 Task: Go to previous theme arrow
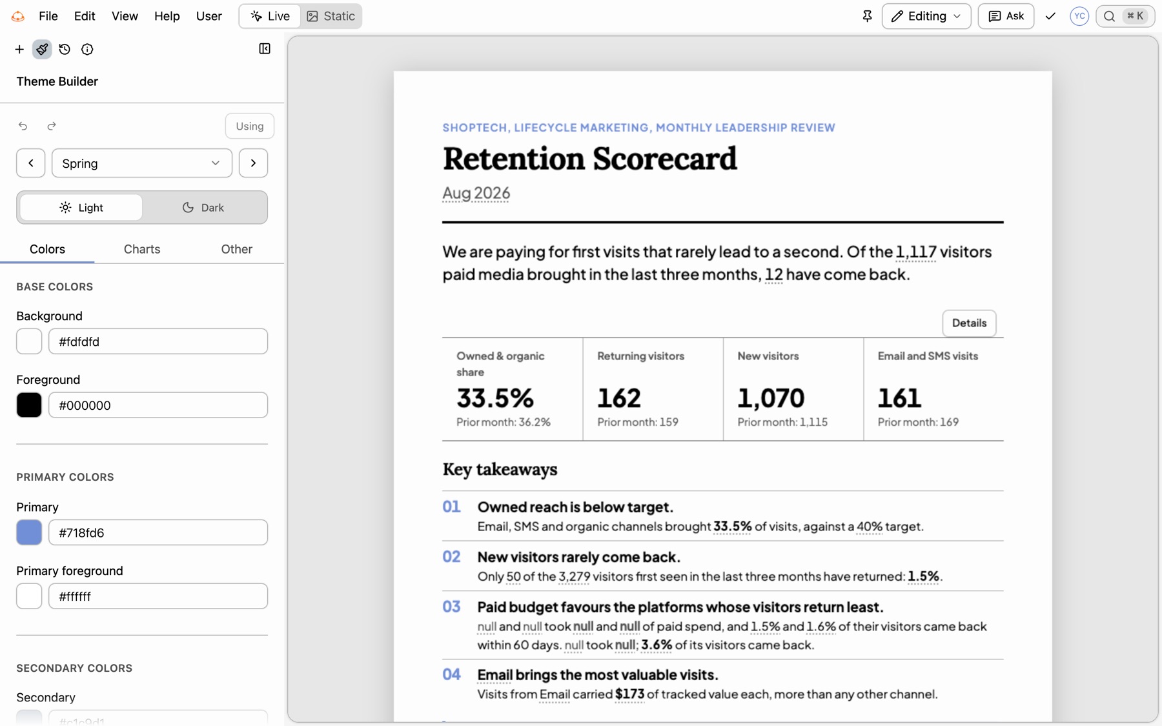(x=31, y=163)
